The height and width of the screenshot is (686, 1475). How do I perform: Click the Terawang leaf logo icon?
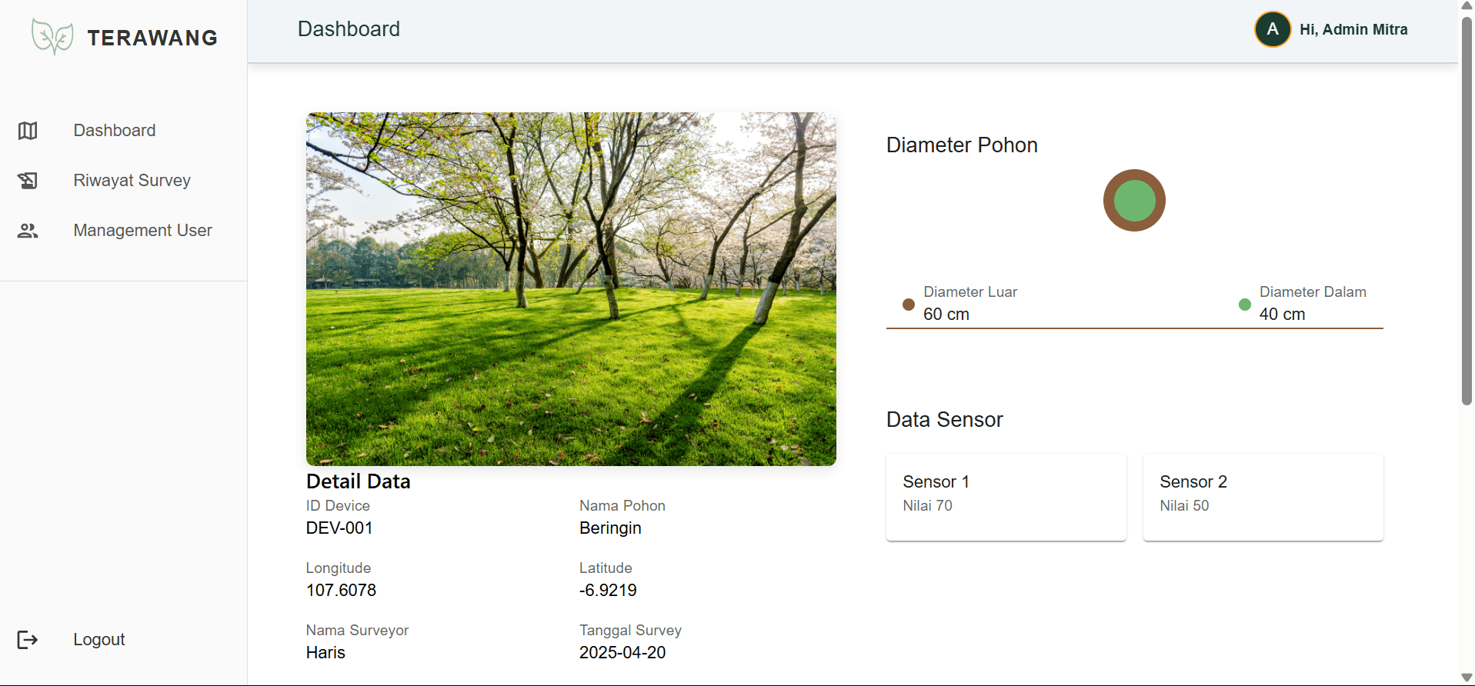52,37
